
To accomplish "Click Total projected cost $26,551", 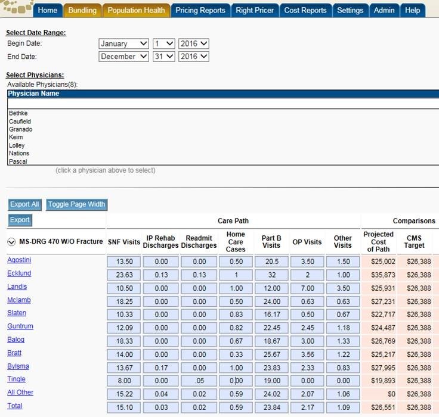I will point(383,407).
